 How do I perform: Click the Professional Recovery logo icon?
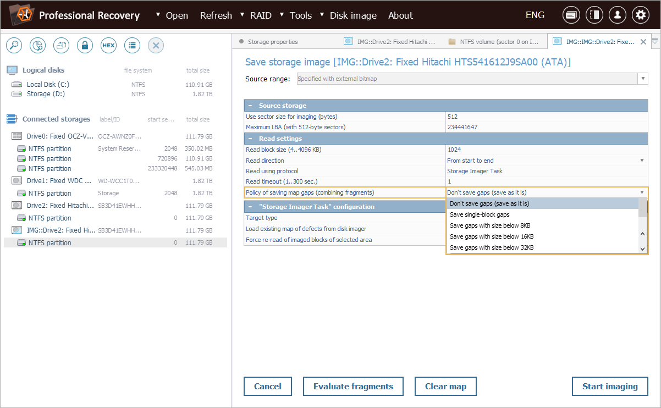[20, 15]
